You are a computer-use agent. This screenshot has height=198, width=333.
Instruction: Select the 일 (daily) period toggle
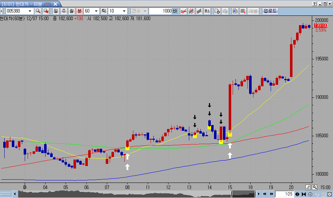[56, 11]
